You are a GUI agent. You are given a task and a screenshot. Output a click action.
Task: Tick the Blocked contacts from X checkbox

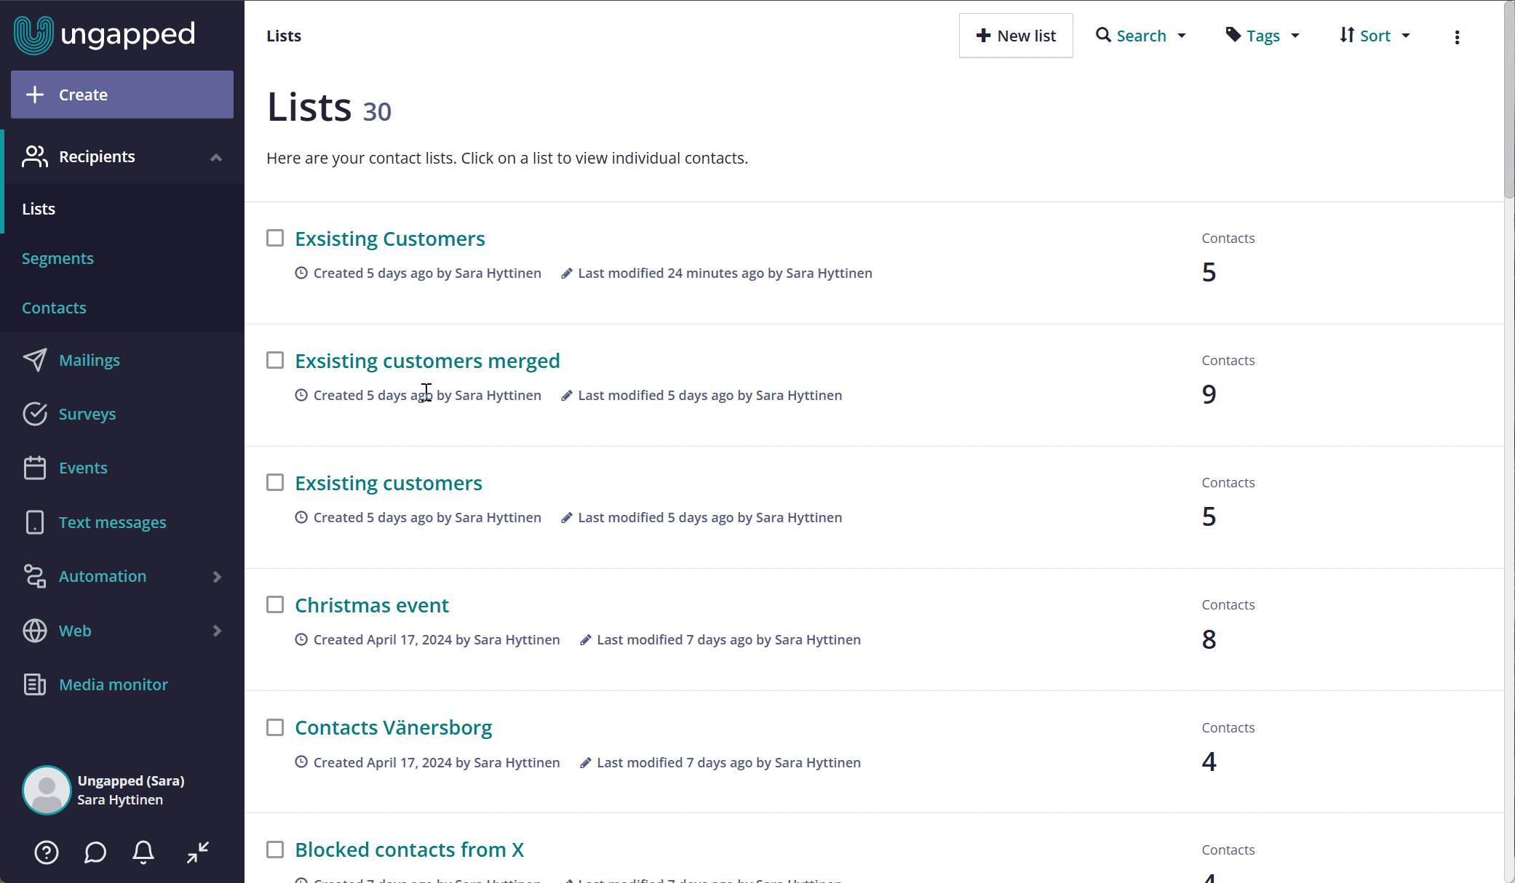coord(275,850)
